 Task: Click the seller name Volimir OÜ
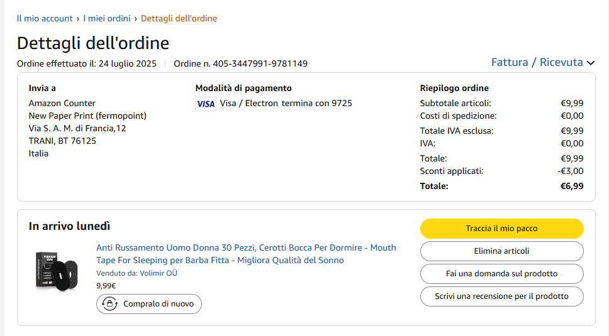tap(158, 273)
